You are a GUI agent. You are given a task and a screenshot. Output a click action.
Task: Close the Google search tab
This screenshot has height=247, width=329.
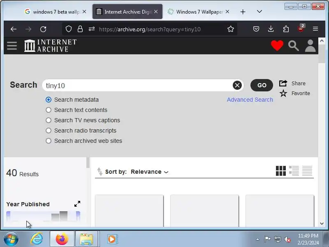pyautogui.click(x=84, y=12)
